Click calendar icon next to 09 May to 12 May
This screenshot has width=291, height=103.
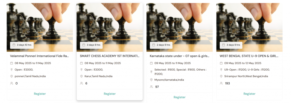coord(221,63)
